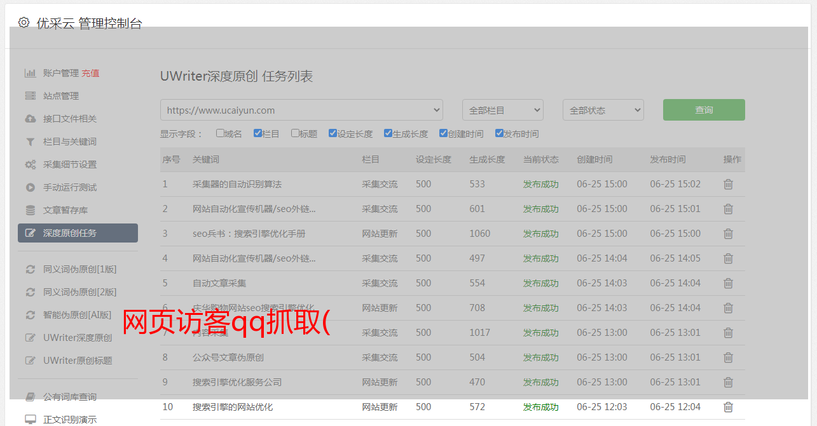Open 正文识别演示 link

pos(70,420)
